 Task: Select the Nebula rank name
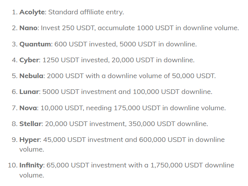tap(31, 76)
